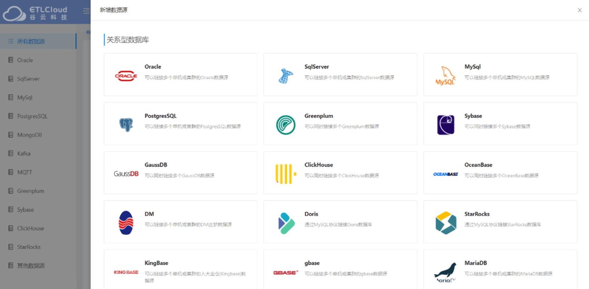Image resolution: width=589 pixels, height=289 pixels.
Task: Choose the Greenplum card title
Action: [x=319, y=116]
